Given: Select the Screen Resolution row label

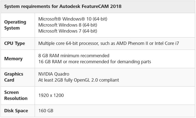Looking at the screenshot, I should click(x=16, y=95).
